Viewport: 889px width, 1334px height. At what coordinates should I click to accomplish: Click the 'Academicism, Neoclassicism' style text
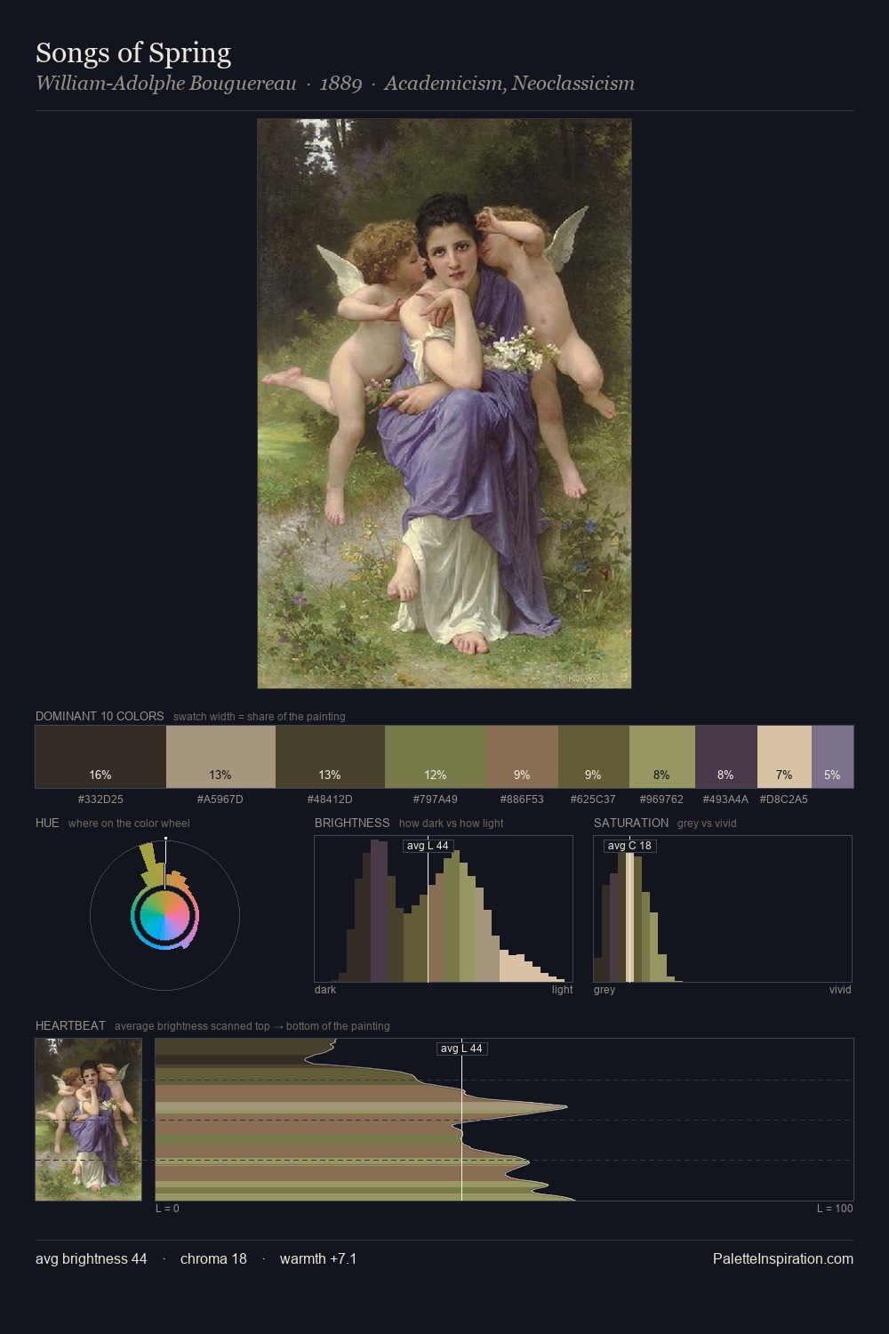click(509, 84)
